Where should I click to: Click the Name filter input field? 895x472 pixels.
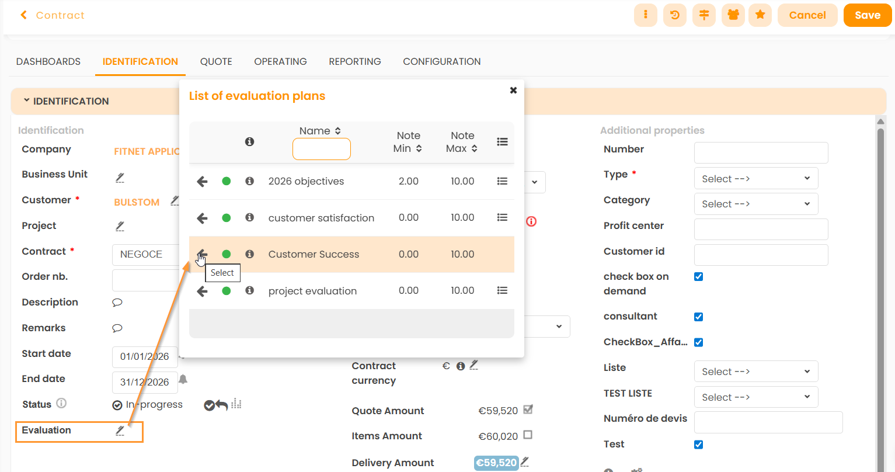pos(321,150)
